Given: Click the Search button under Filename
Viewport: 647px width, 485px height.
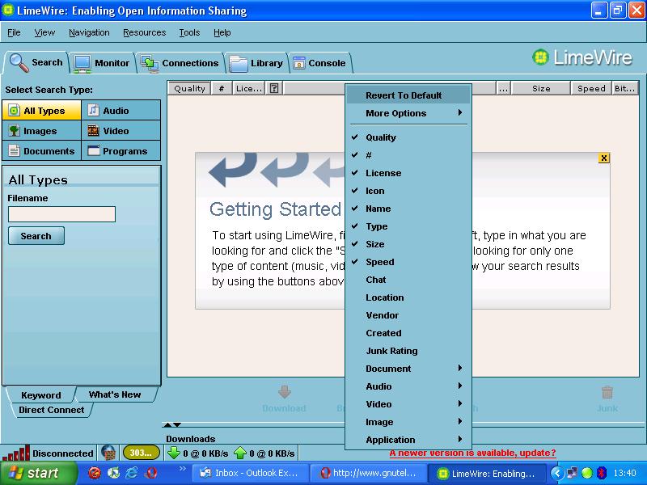Looking at the screenshot, I should click(36, 236).
